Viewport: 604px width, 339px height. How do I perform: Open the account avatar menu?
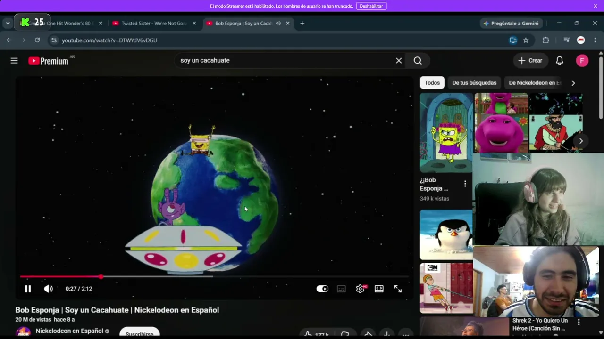coord(582,60)
